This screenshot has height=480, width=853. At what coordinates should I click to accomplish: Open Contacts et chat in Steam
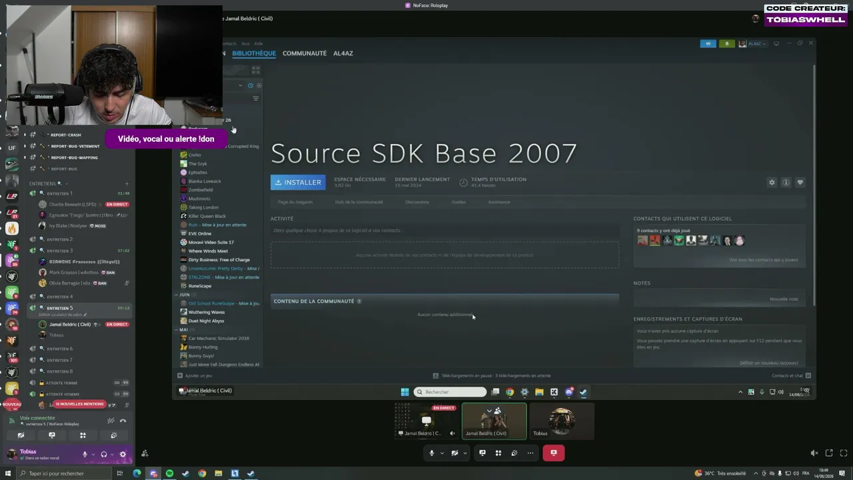click(791, 376)
